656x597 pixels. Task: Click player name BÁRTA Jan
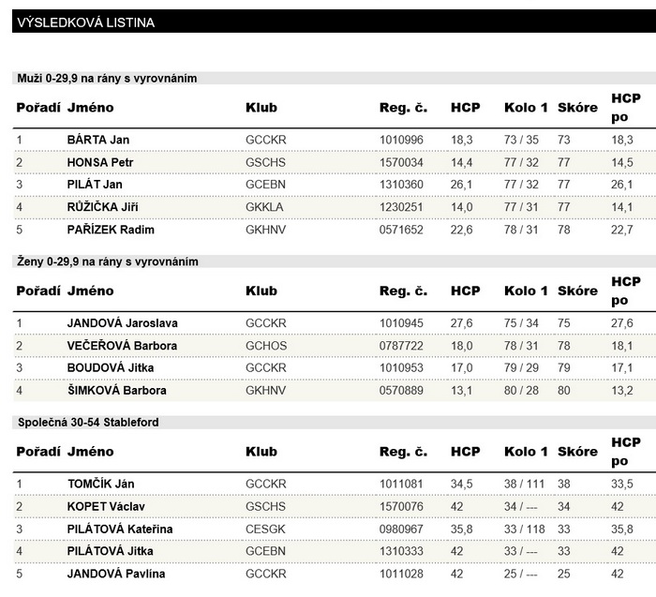(x=97, y=140)
